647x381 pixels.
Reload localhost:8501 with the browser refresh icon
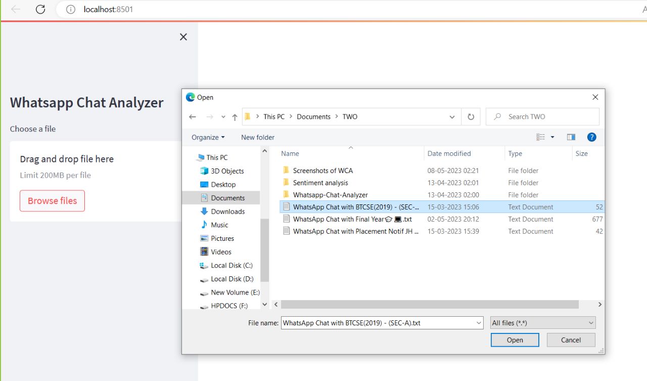40,9
